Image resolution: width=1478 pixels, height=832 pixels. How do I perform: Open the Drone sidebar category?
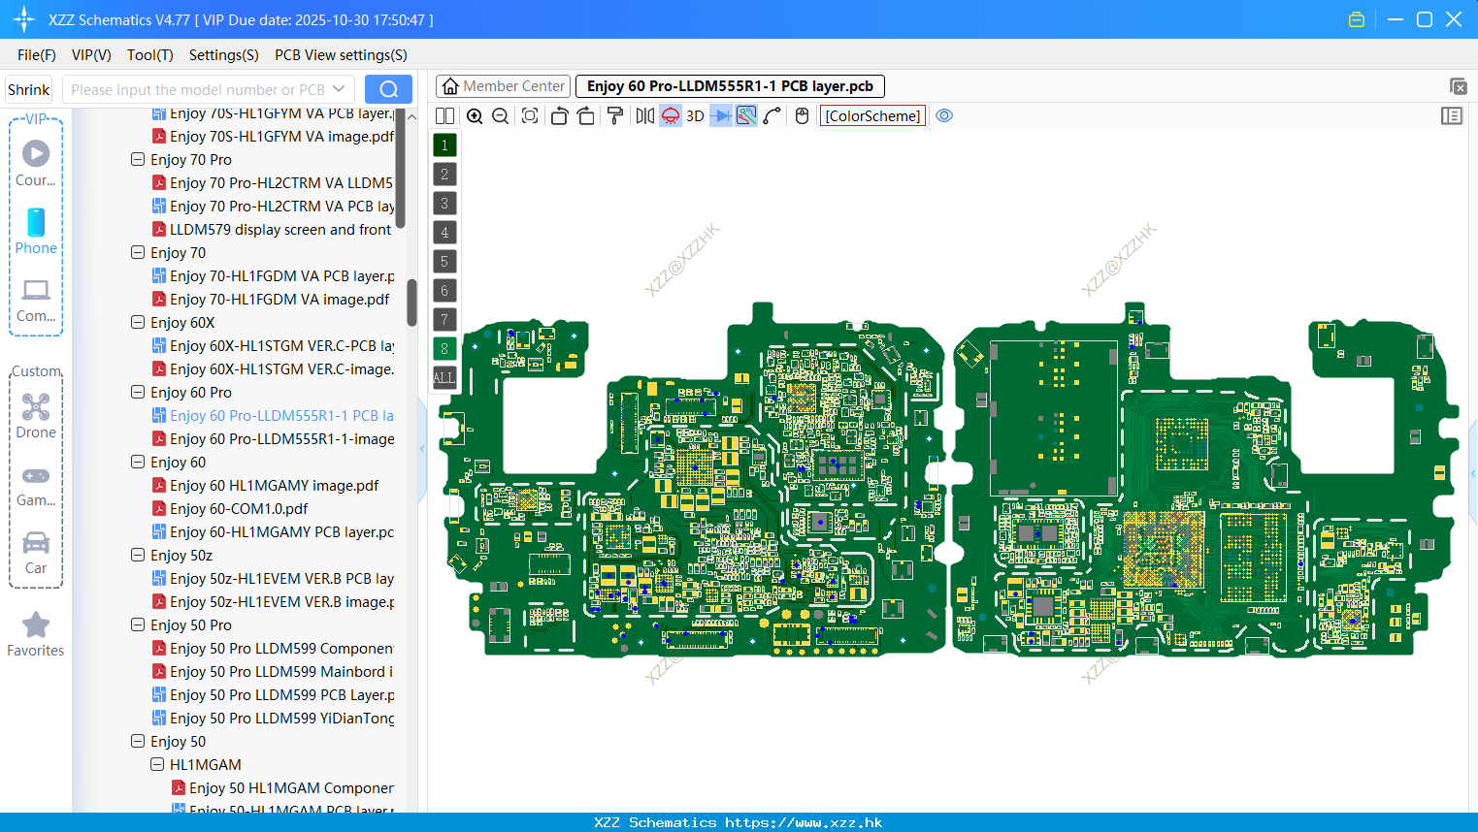(36, 416)
